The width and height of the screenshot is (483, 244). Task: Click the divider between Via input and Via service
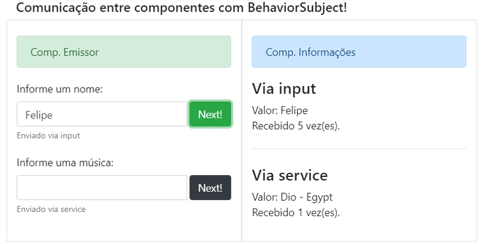359,149
